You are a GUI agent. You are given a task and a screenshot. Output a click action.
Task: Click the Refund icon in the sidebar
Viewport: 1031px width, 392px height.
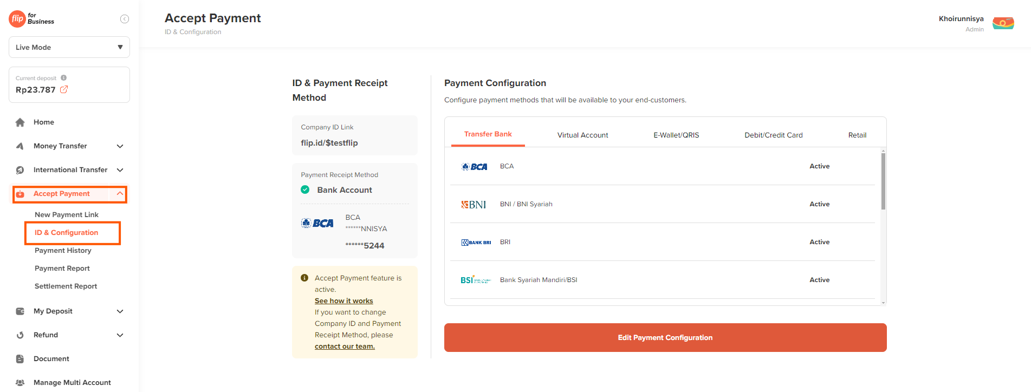click(20, 335)
